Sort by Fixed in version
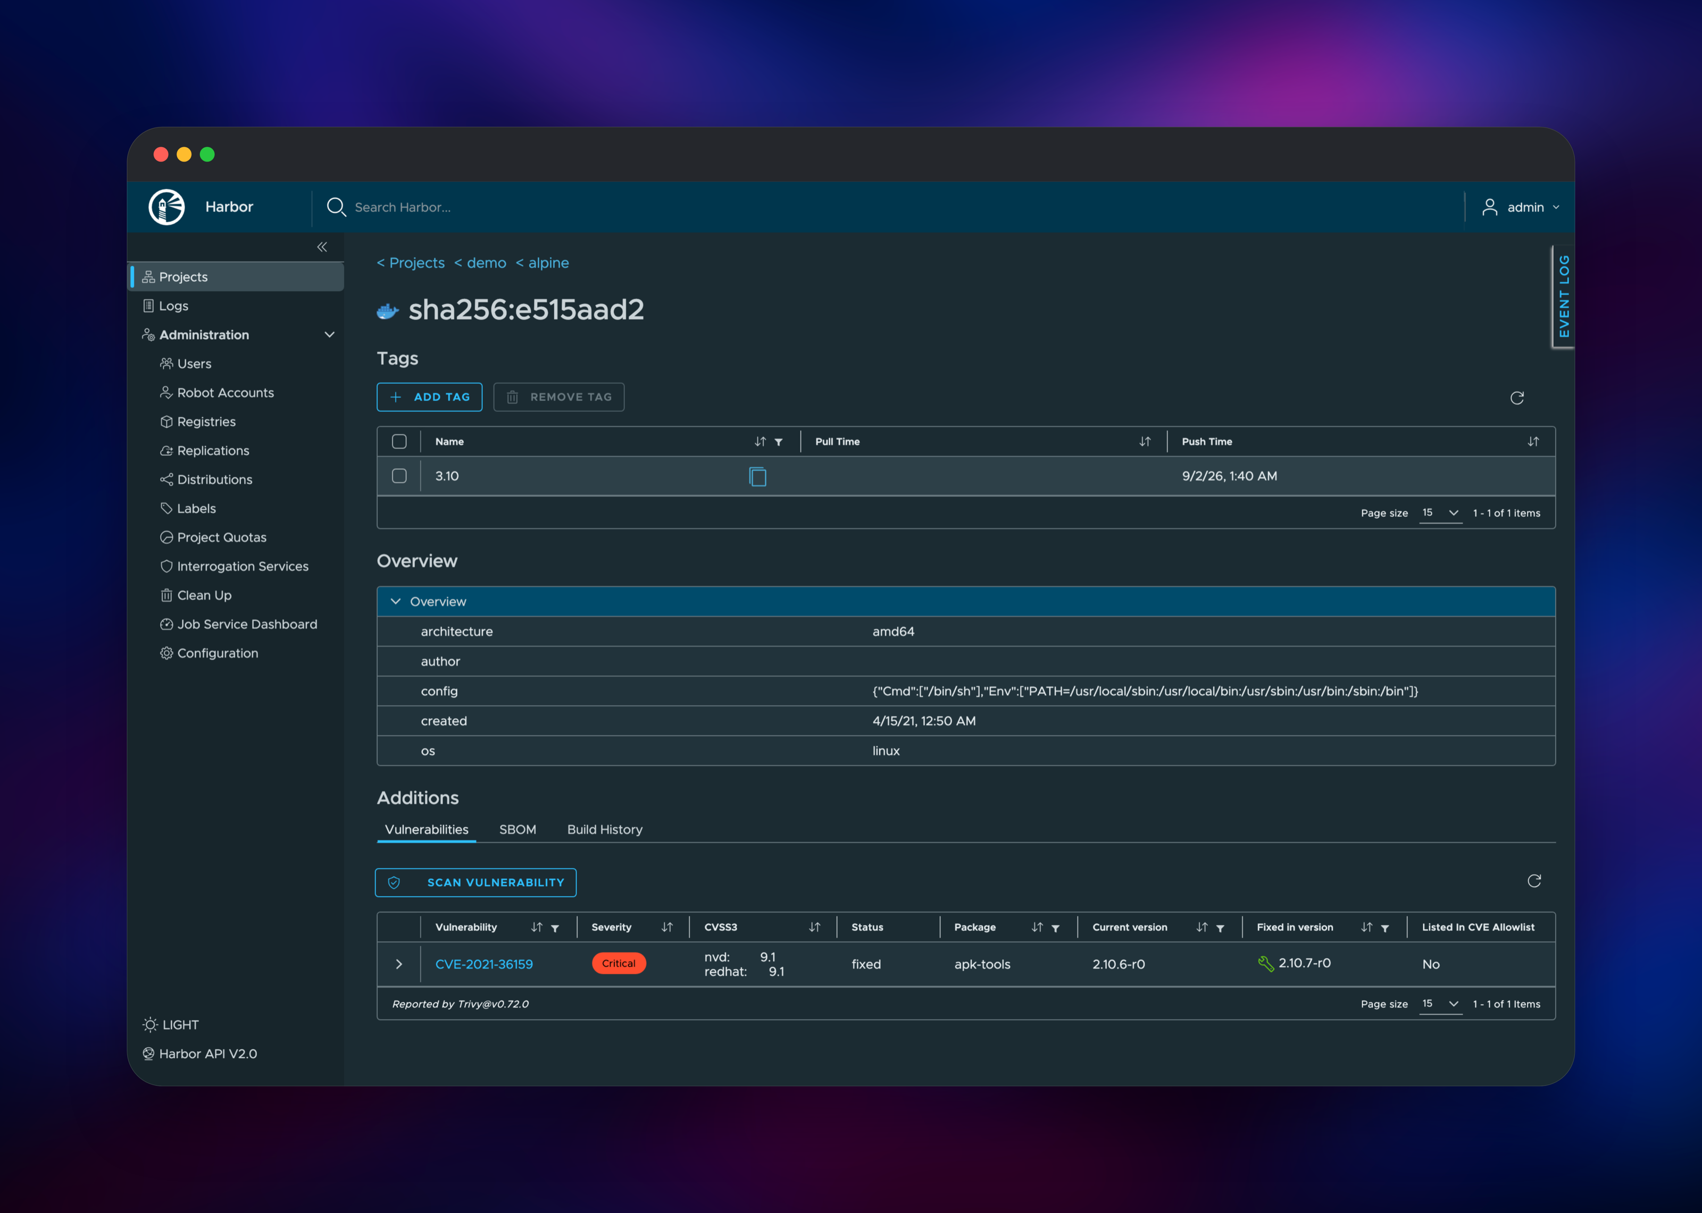This screenshot has width=1702, height=1213. click(x=1366, y=928)
